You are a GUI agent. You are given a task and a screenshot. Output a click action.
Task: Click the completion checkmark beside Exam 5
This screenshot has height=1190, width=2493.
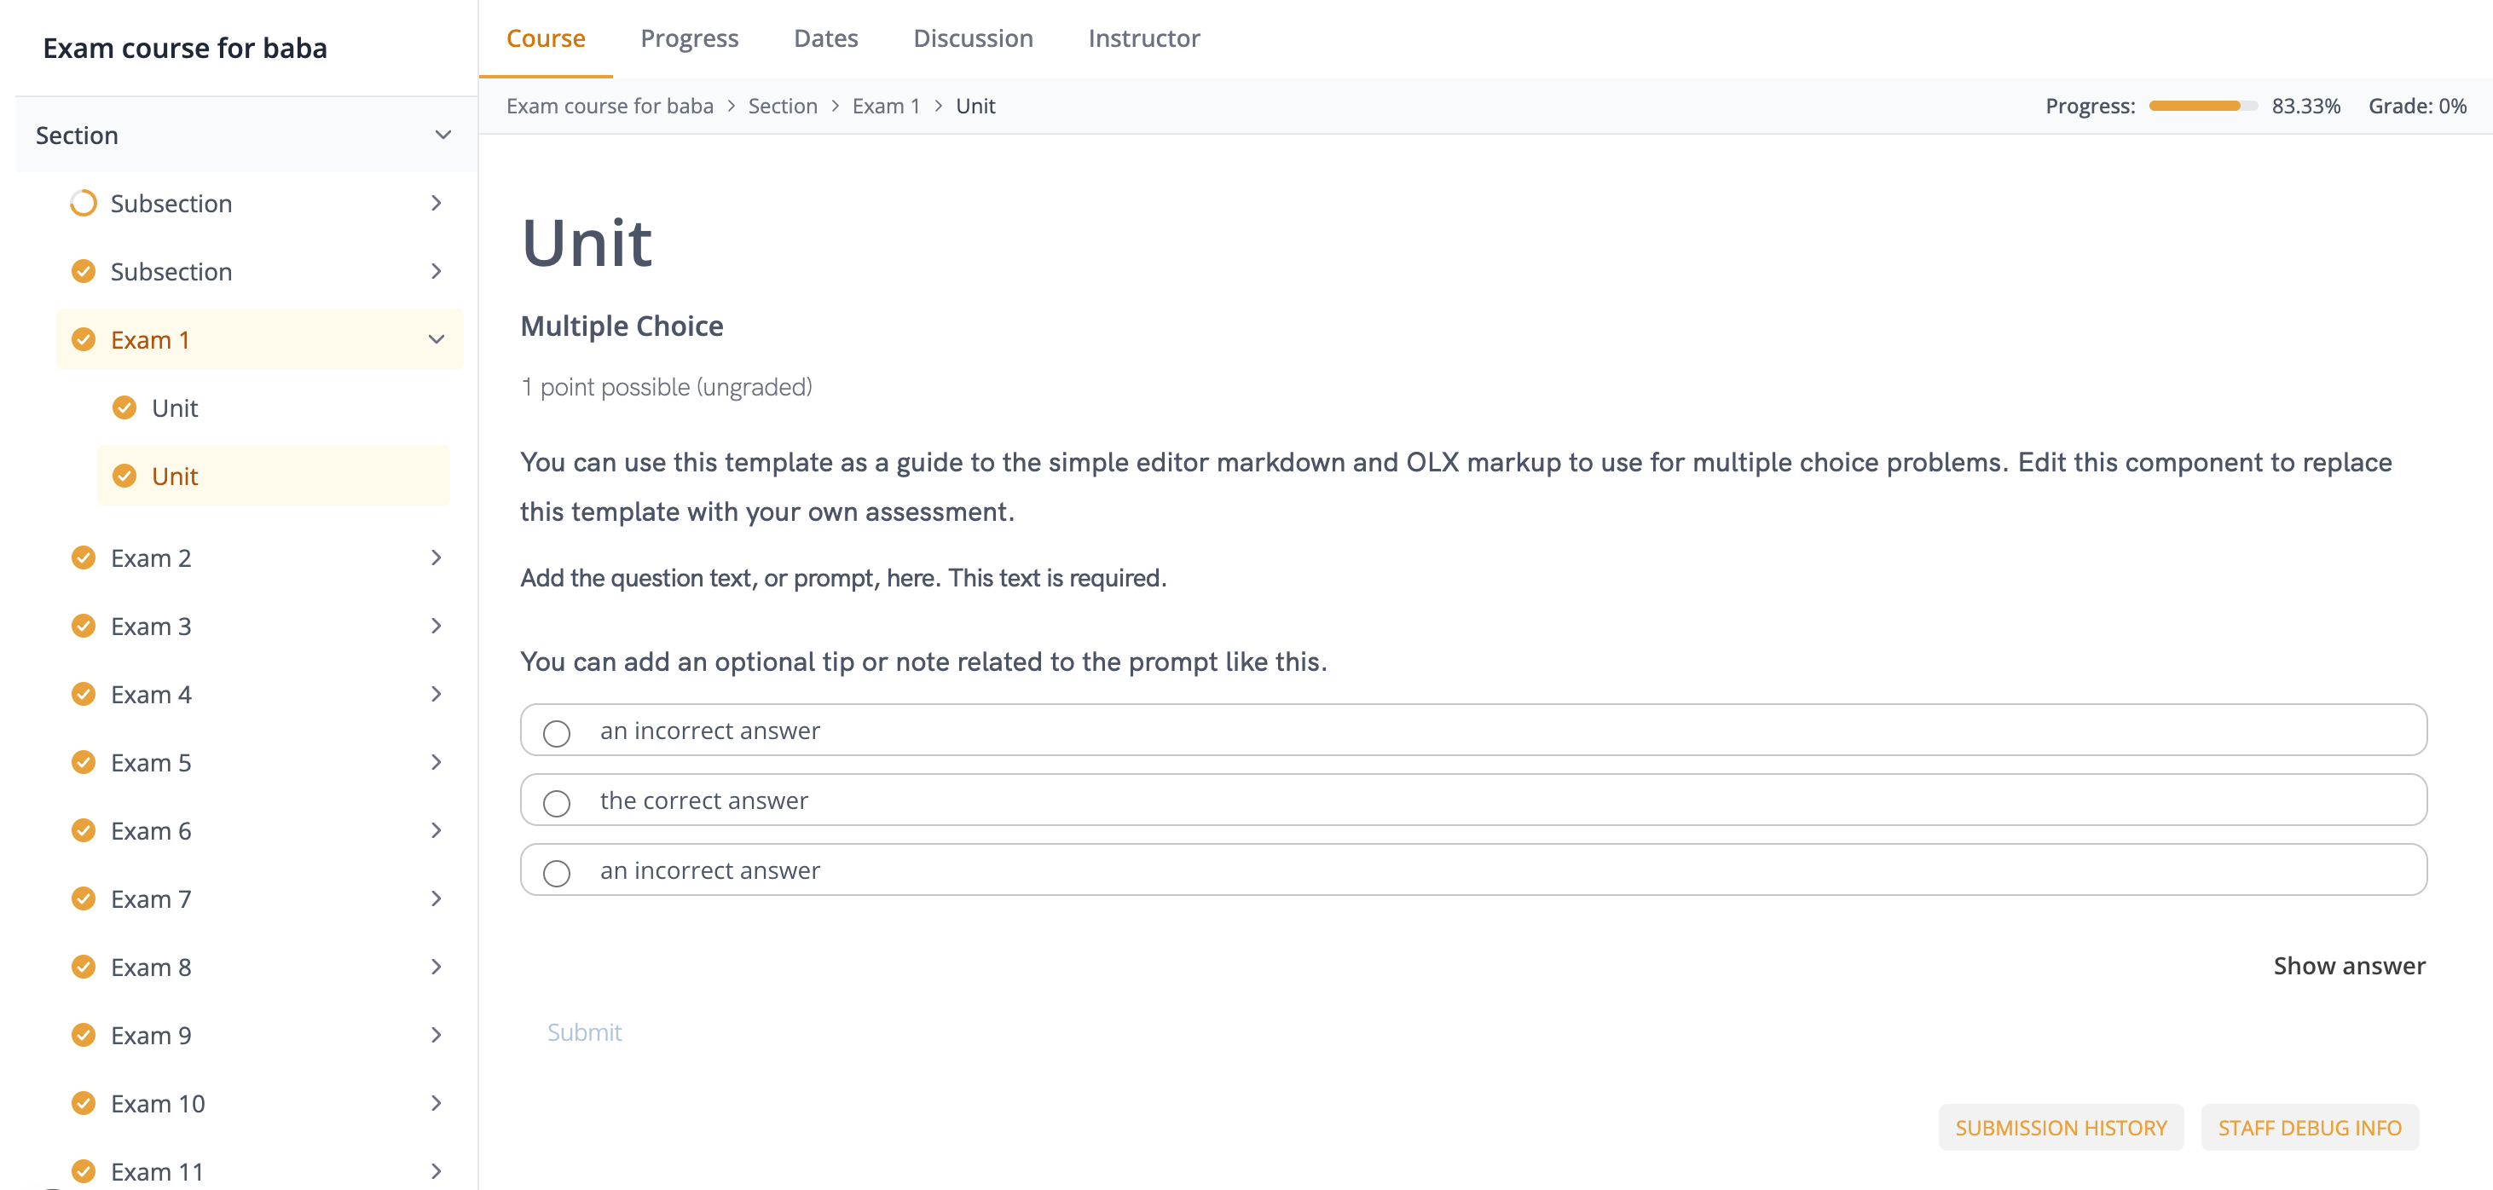tap(84, 762)
